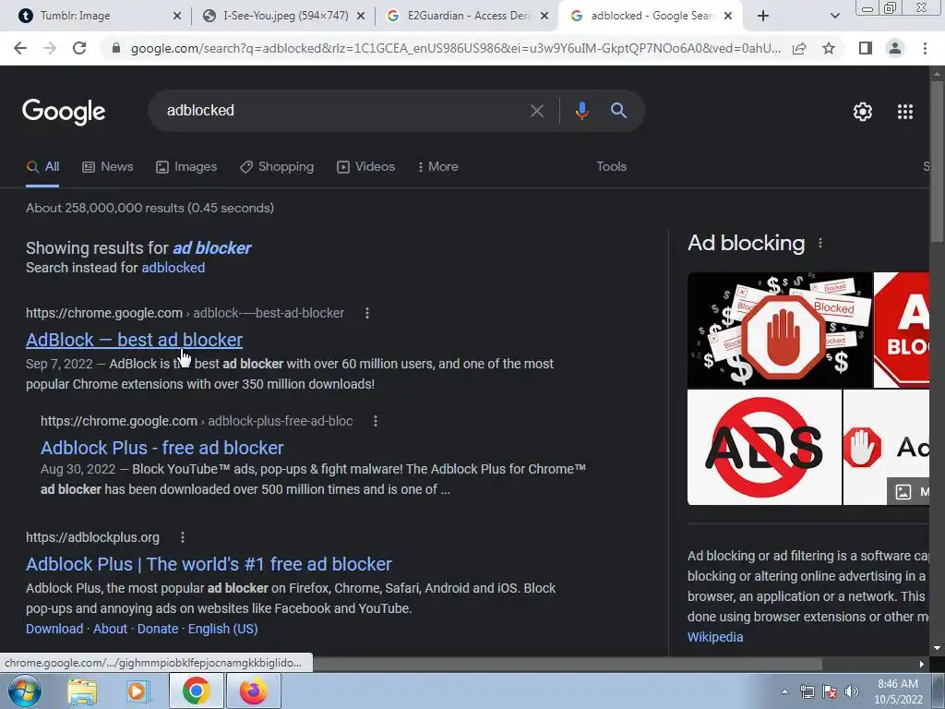
Task: Open the Tools search options
Action: [x=611, y=166]
